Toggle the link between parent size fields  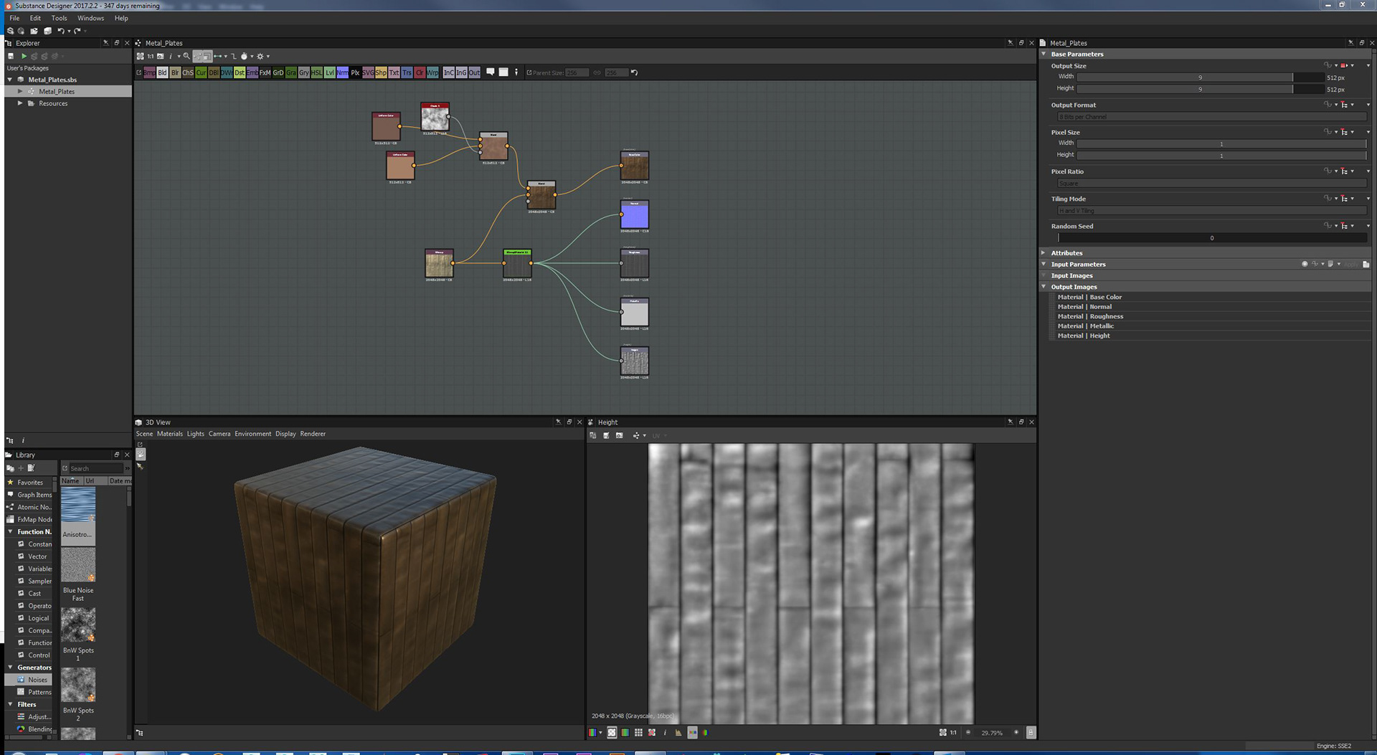point(597,72)
